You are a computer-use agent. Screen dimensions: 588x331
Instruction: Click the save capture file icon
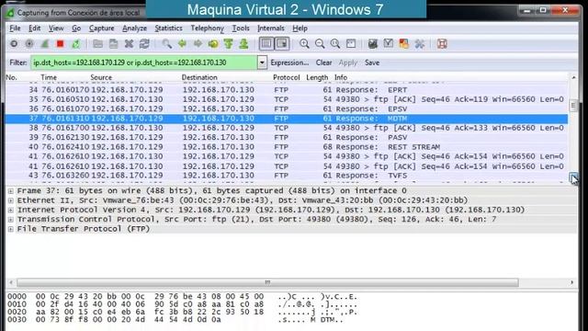pyautogui.click(x=113, y=44)
